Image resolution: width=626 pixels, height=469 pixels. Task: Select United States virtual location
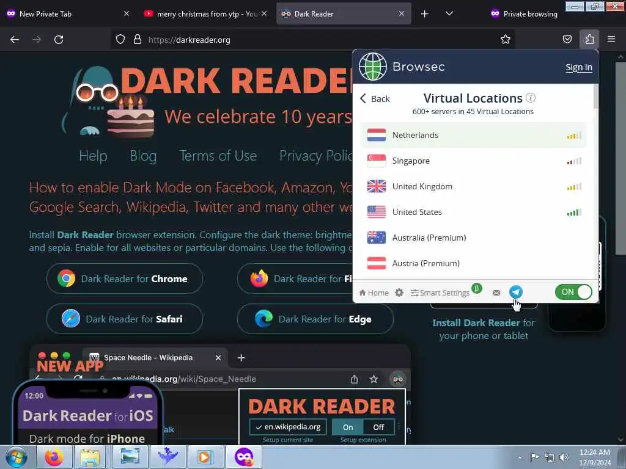pyautogui.click(x=474, y=212)
